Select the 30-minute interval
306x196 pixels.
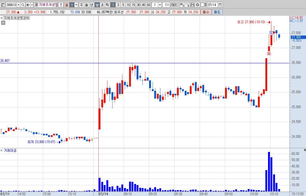click(138, 5)
